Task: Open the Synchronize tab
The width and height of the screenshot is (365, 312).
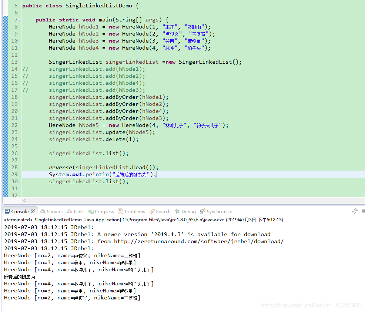Action: pos(216,211)
